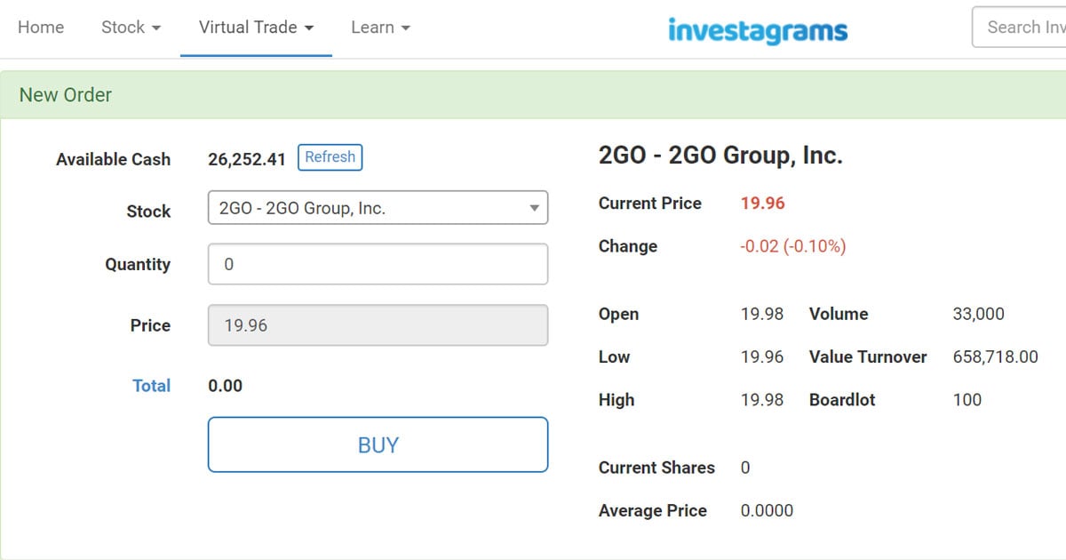Click the search box
The image size is (1066, 560).
point(1020,28)
